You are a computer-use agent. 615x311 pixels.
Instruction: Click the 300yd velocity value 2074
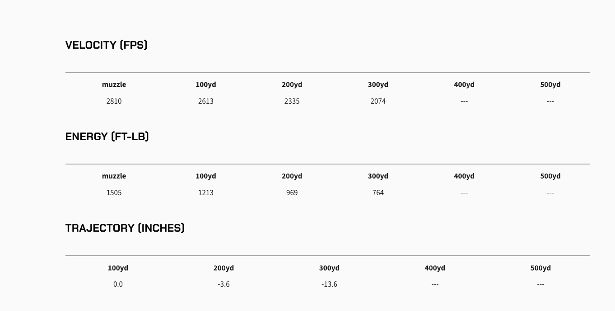tap(378, 101)
